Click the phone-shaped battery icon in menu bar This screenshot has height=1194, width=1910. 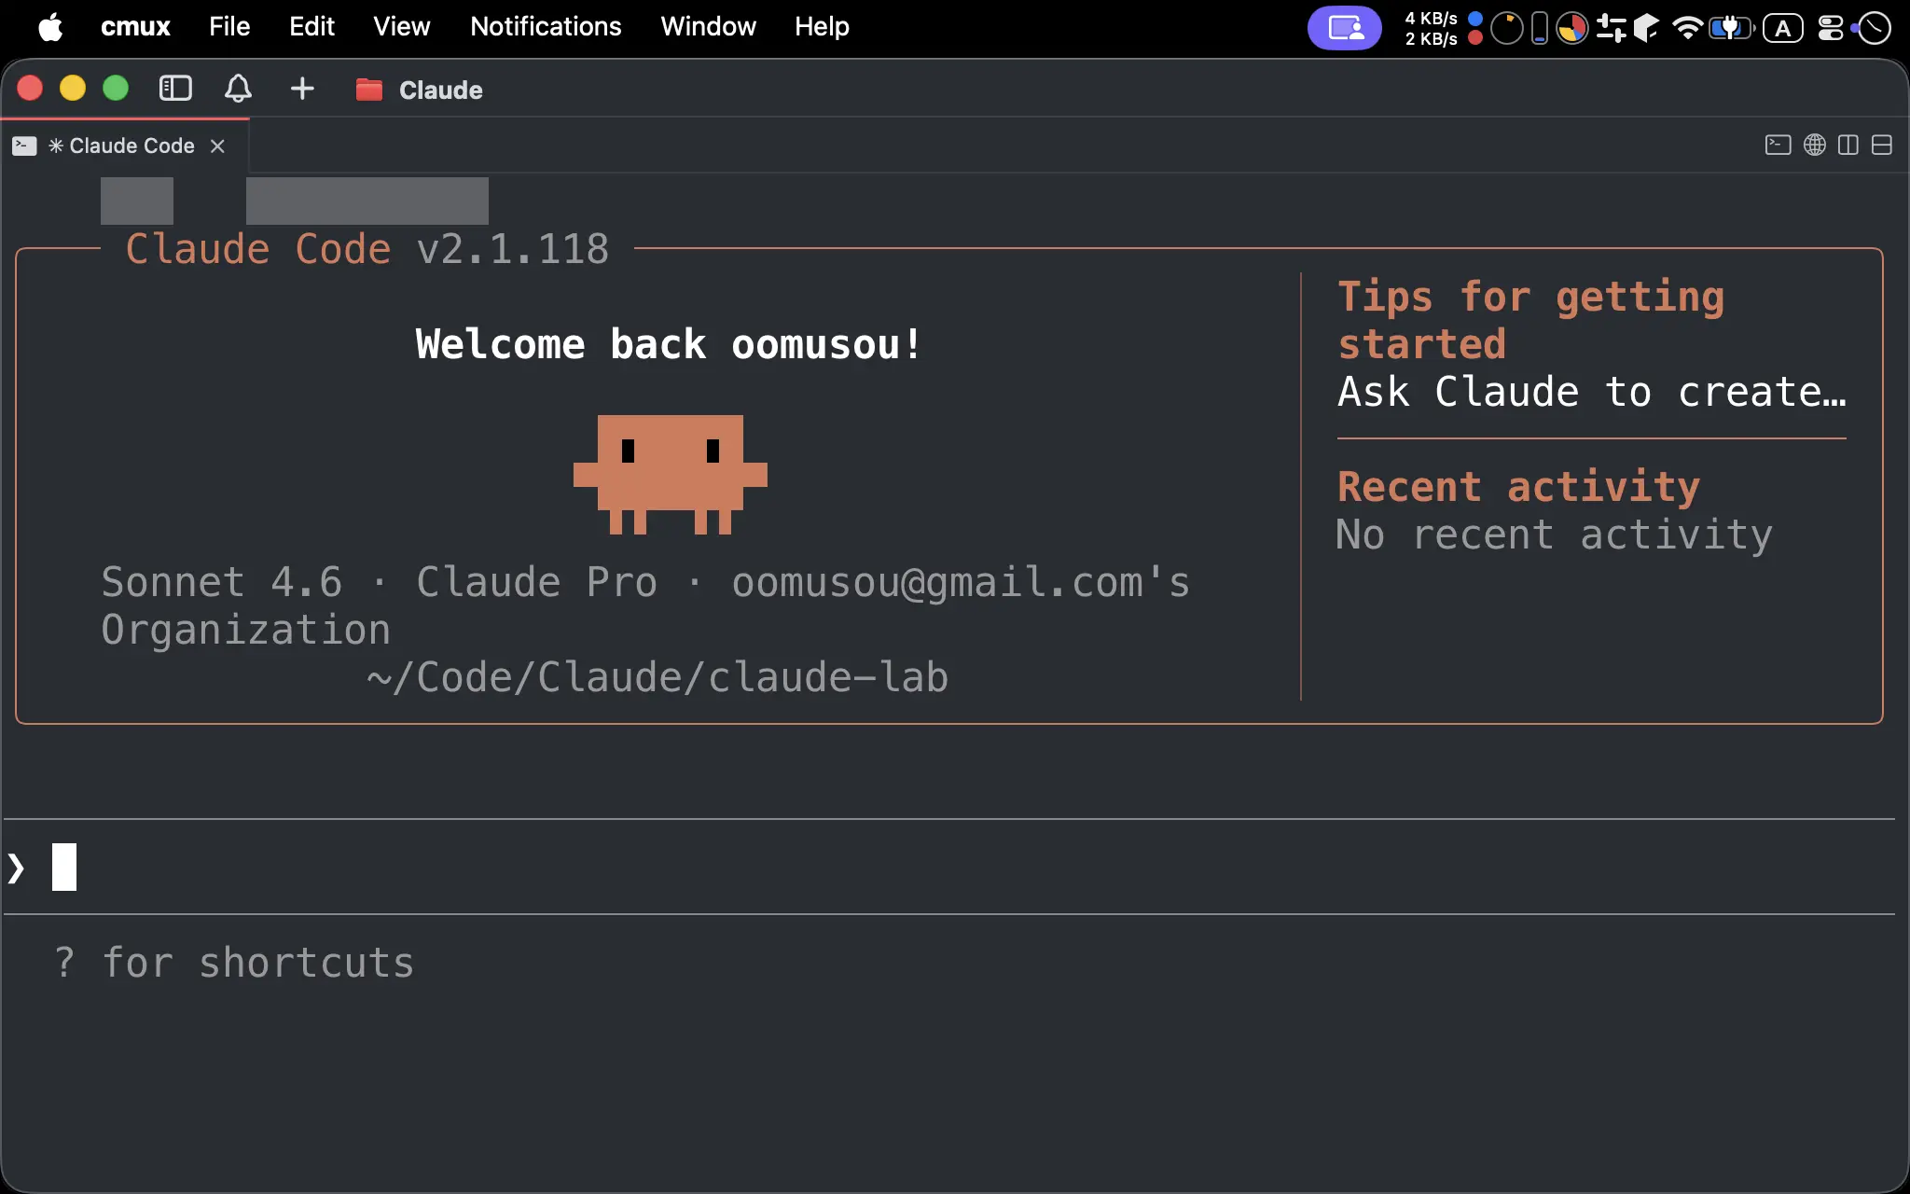(x=1540, y=28)
